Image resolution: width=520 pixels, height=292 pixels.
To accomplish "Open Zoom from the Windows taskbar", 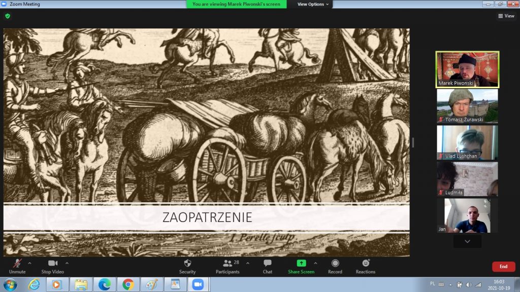I will pyautogui.click(x=198, y=284).
